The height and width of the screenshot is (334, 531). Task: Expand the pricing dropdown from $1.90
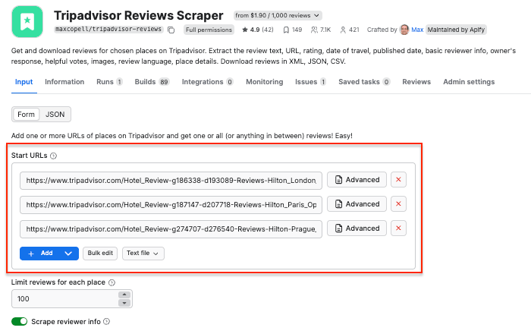click(278, 16)
